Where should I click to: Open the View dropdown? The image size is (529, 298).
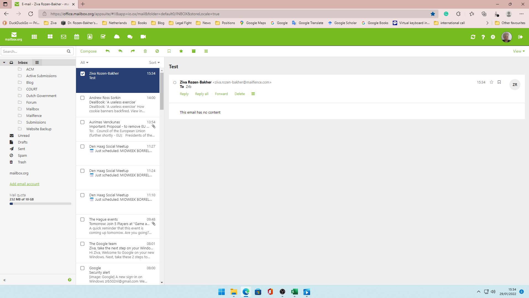click(519, 51)
